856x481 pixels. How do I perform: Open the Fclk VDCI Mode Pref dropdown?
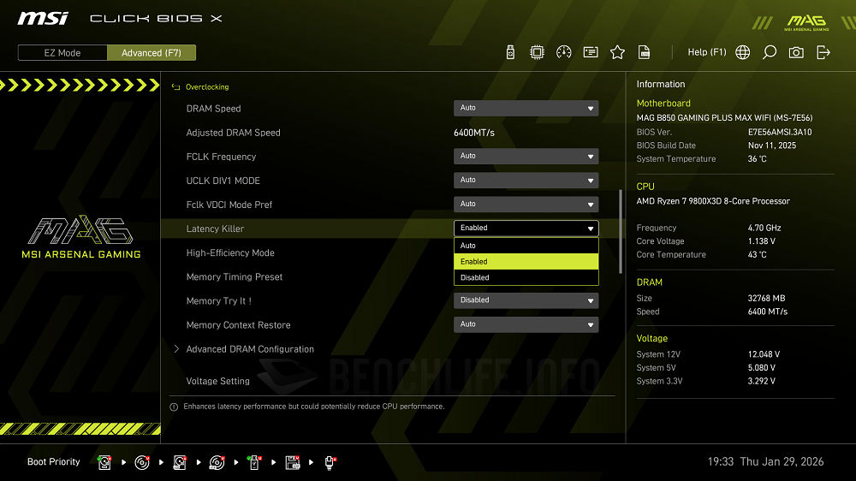point(526,205)
